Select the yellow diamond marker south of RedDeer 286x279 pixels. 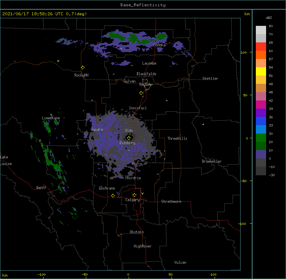141,93
